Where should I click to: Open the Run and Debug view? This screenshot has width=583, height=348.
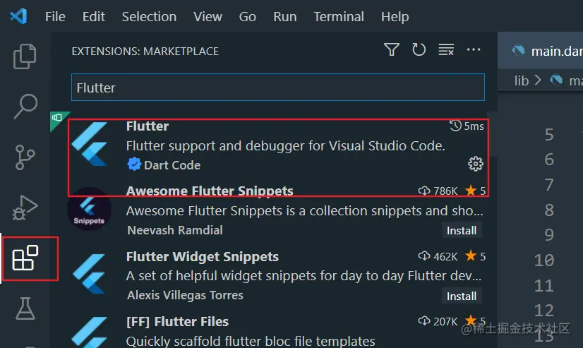pos(25,208)
